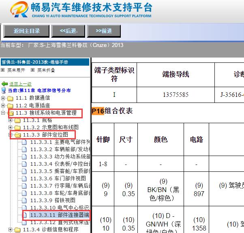Click the green back arrow icon
The width and height of the screenshot is (244, 233).
[x=4, y=84]
